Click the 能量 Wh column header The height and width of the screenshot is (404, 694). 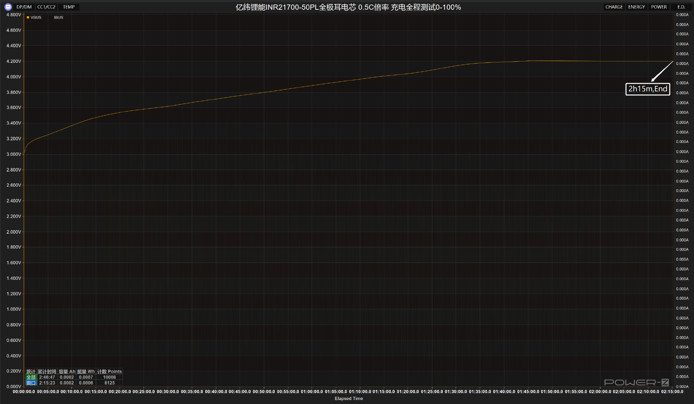pos(86,372)
